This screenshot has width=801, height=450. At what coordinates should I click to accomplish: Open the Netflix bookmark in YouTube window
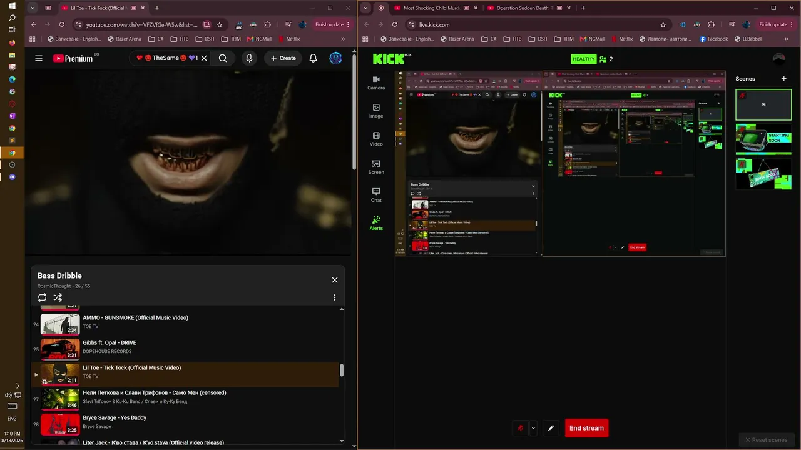[289, 39]
